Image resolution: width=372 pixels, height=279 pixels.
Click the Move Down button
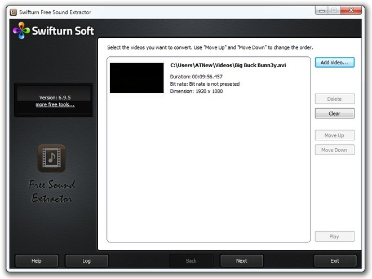pyautogui.click(x=334, y=150)
